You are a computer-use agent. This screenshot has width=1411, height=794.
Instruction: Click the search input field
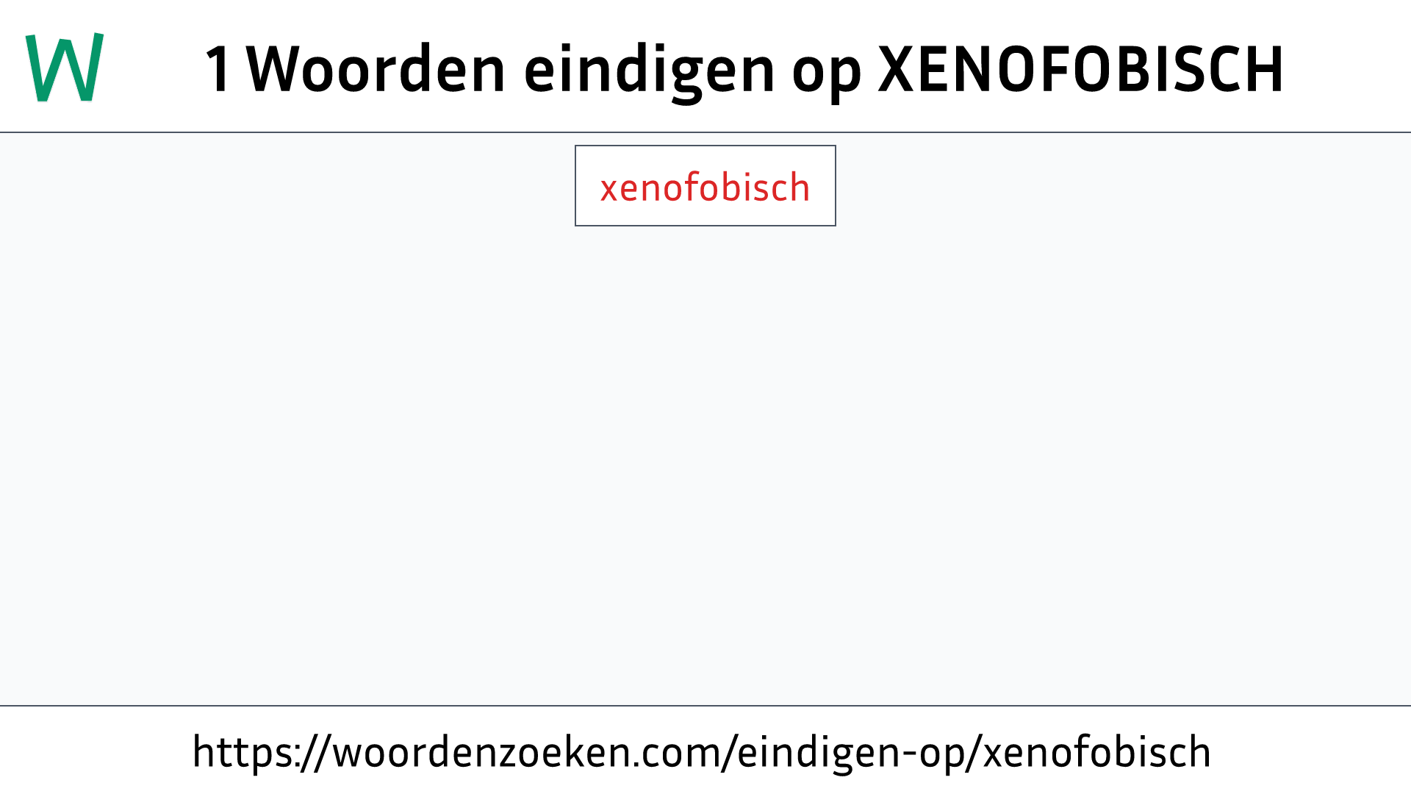coord(705,185)
